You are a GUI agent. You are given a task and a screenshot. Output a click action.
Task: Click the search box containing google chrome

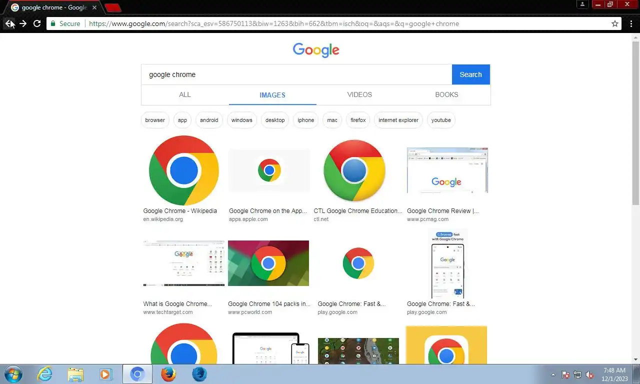(x=296, y=74)
